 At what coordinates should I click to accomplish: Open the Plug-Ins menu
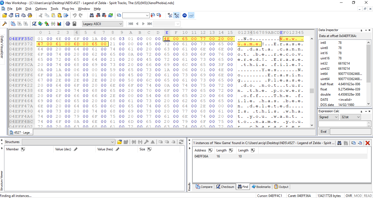(x=68, y=8)
